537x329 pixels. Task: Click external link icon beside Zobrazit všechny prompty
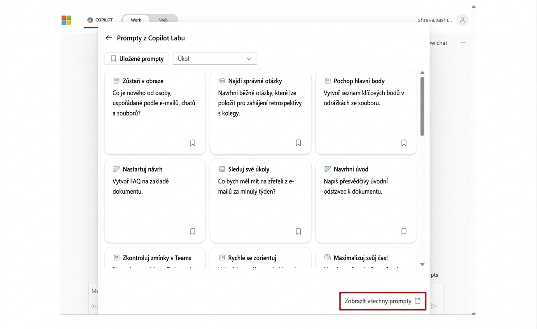tap(418, 301)
